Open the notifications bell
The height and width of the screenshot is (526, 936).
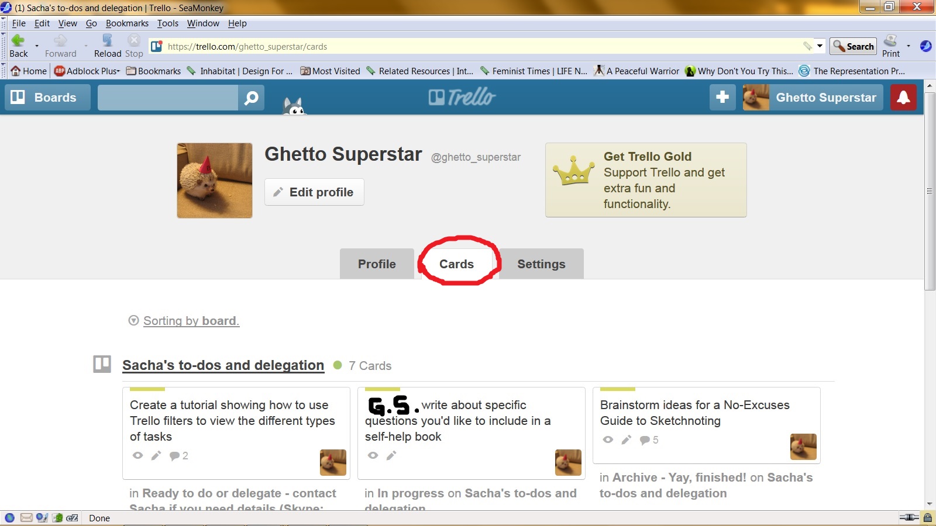coord(903,97)
